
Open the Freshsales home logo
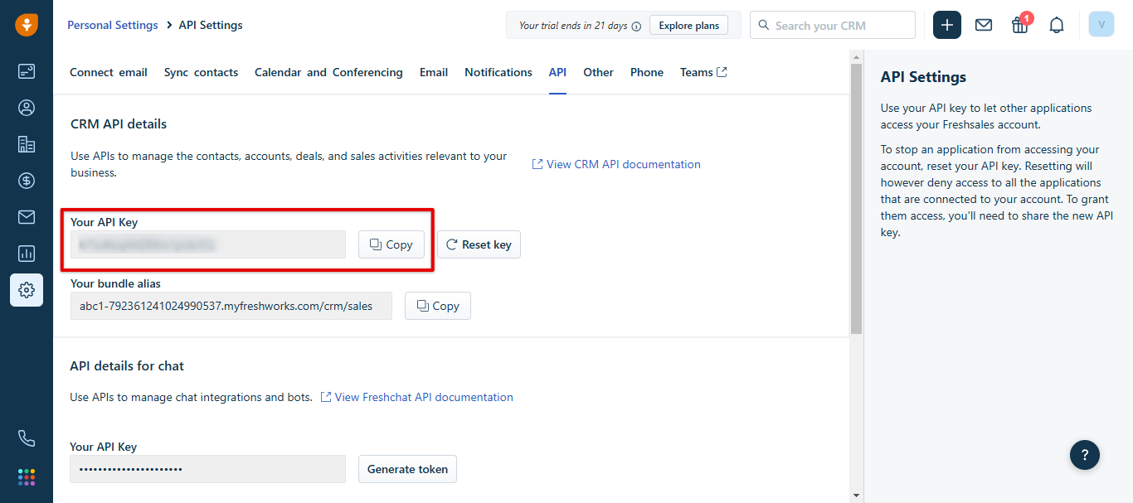pos(27,25)
